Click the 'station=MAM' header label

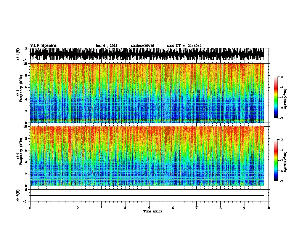142,46
